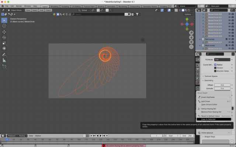Image resolution: width=236 pixels, height=147 pixels.
Task: Switch to the Modeling workspace tab
Action: (55, 7)
